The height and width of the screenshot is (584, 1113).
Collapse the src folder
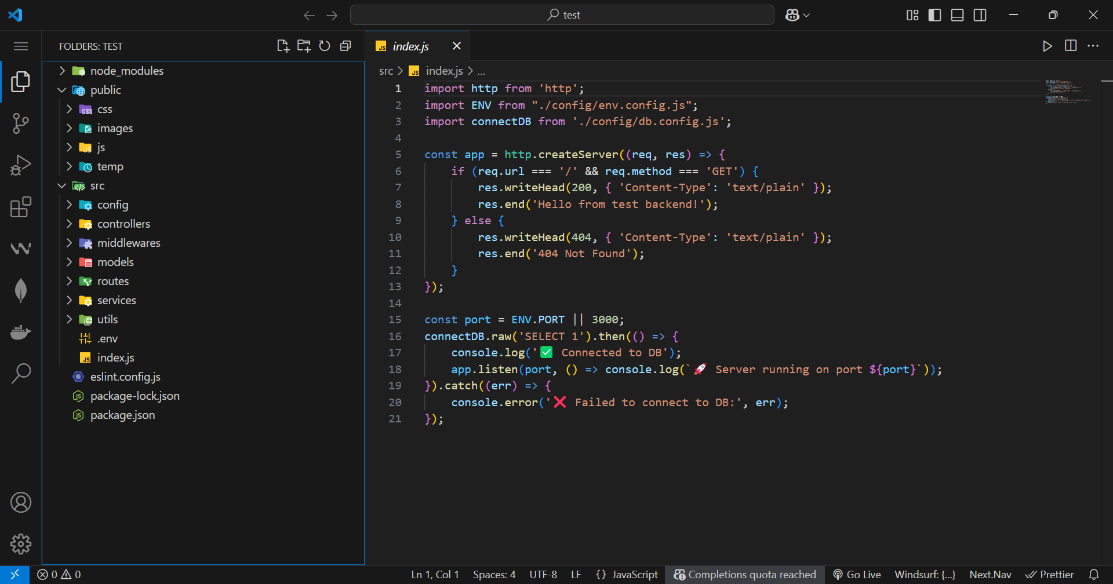[97, 186]
